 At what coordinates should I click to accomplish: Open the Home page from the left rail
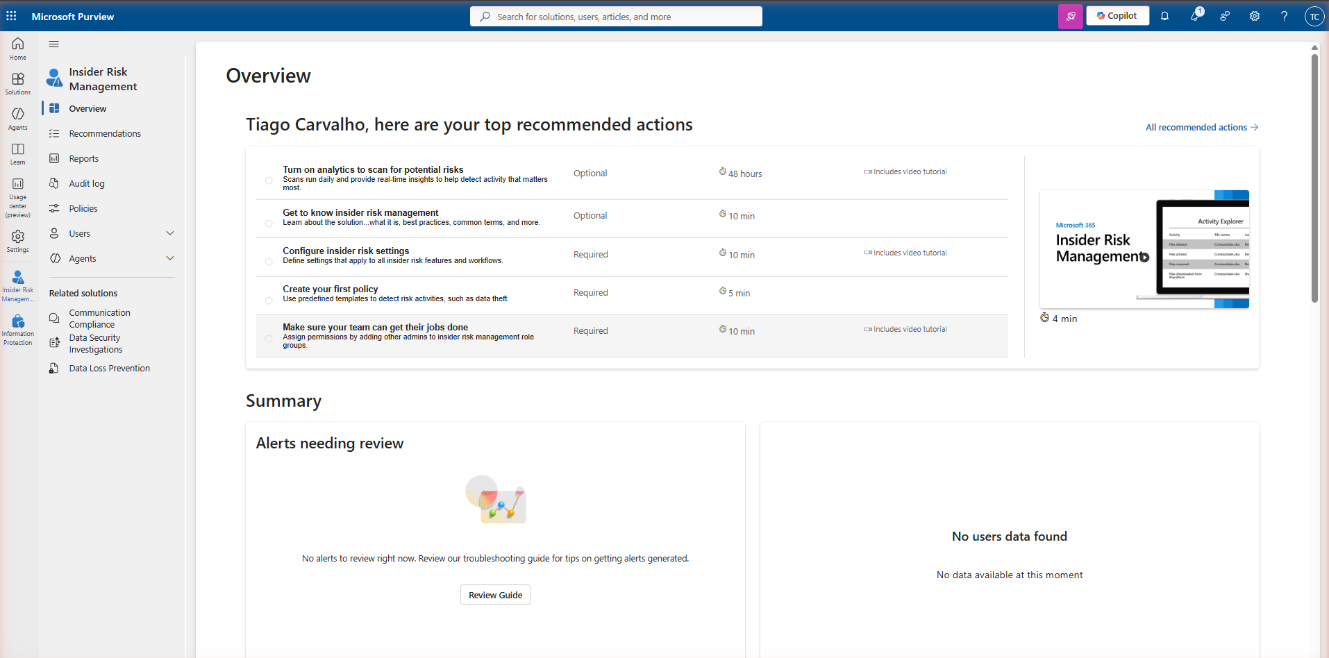click(17, 48)
